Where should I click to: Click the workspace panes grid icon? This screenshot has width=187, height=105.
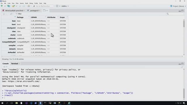tap(57, 6)
